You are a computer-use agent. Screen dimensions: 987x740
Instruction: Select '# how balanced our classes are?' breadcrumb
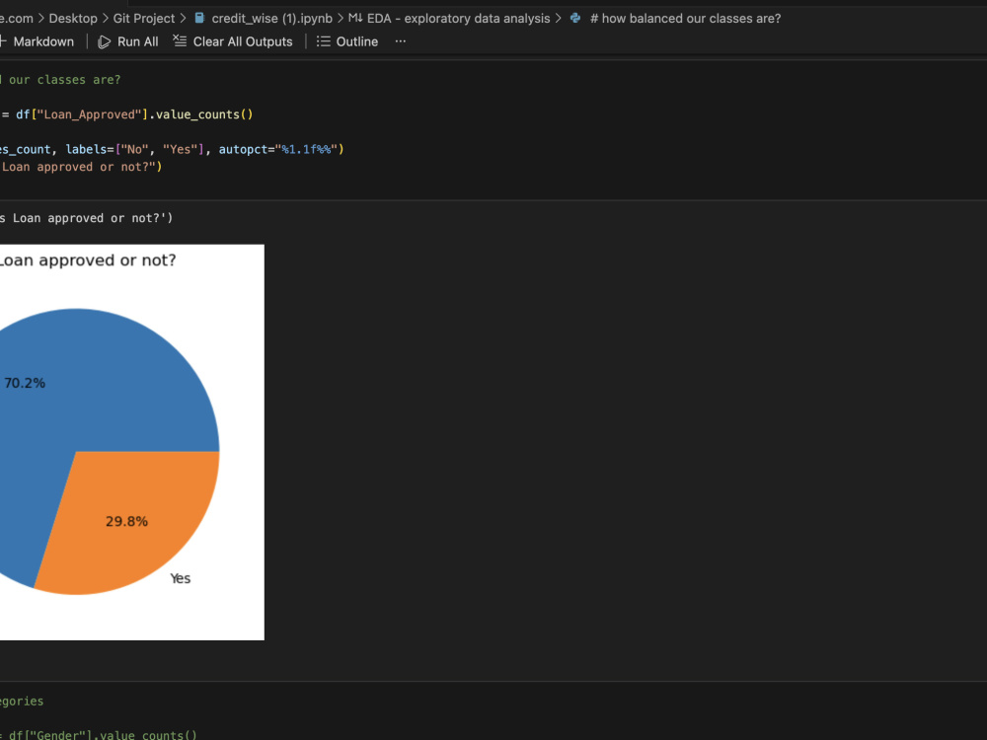pos(685,18)
